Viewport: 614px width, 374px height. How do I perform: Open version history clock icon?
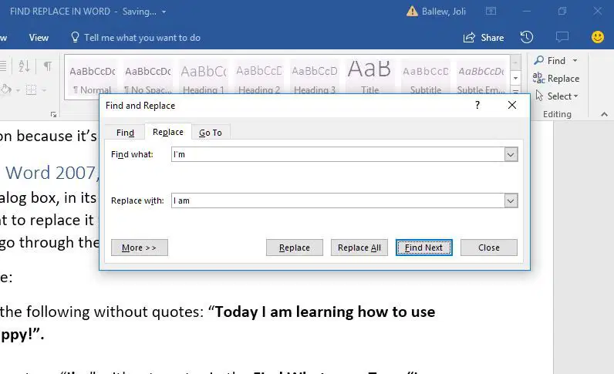(527, 37)
